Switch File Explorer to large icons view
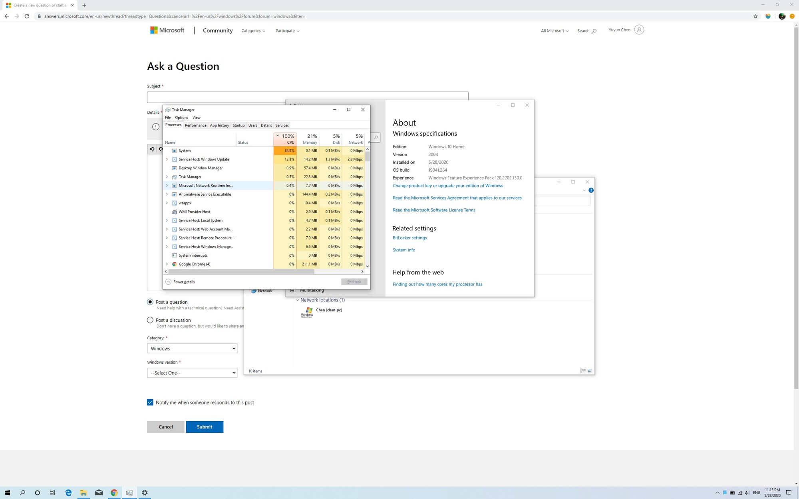799x499 pixels. [x=590, y=371]
